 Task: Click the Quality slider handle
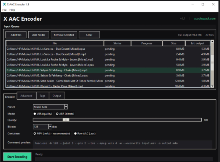[66, 120]
